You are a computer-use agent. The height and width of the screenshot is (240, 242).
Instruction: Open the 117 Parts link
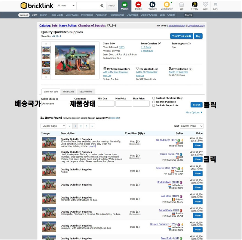pos(146,47)
